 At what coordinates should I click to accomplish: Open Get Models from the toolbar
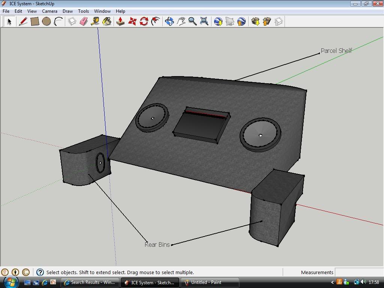pyautogui.click(x=255, y=21)
